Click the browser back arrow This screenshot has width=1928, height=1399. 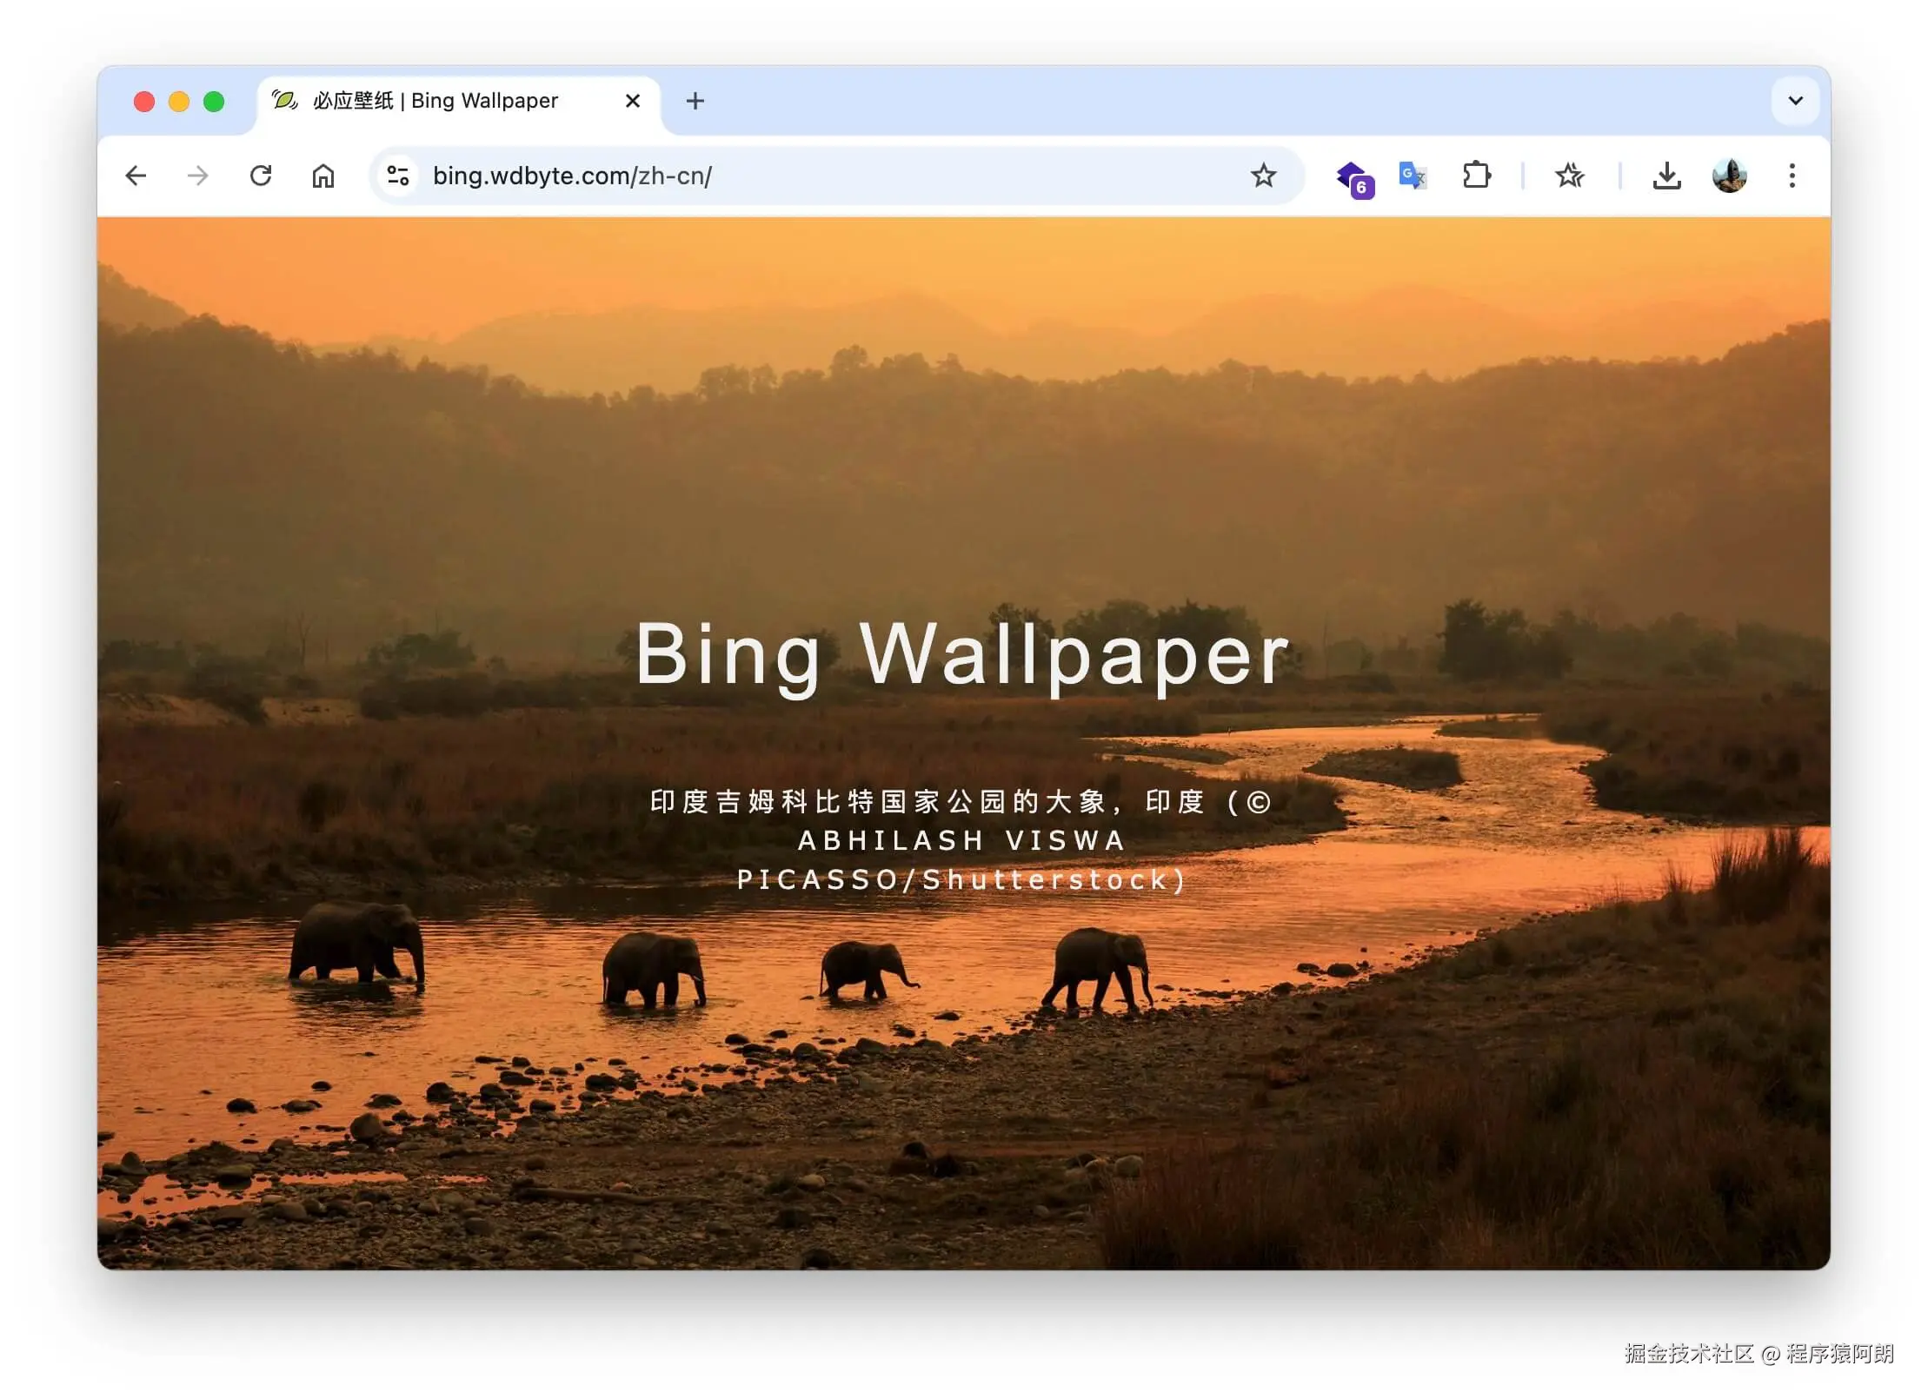coord(136,176)
